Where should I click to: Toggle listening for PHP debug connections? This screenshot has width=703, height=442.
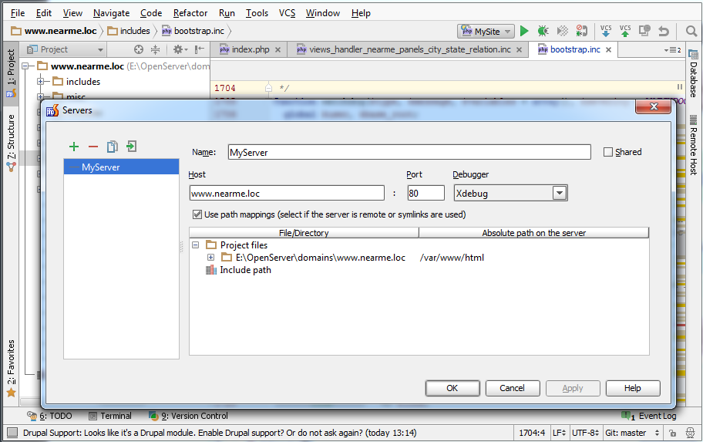(x=581, y=31)
